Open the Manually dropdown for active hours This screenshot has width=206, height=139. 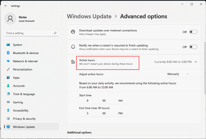coord(178,74)
